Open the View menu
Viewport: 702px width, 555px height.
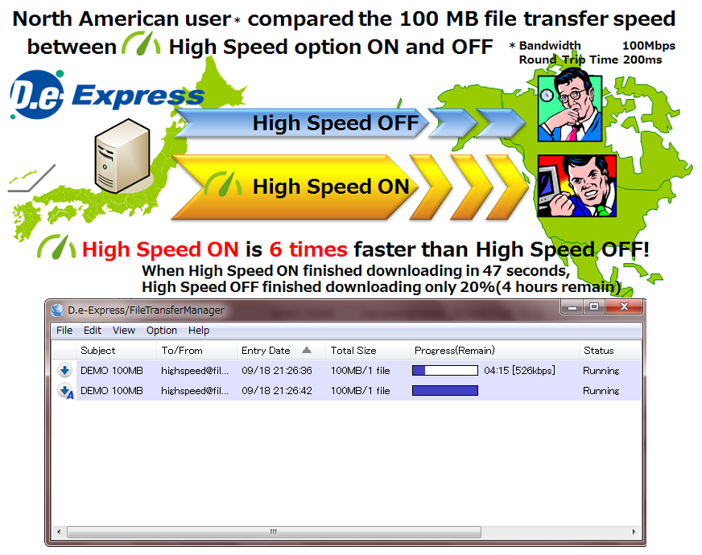coord(124,331)
